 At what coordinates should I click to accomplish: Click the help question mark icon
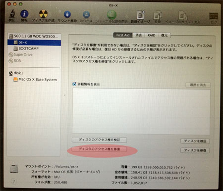point(14,182)
